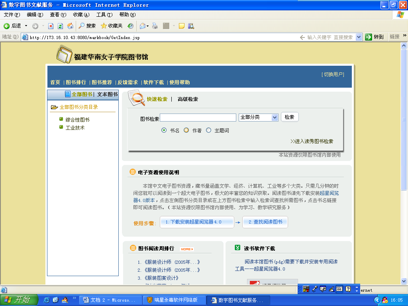
Task: Click the page scrollbar up arrow
Action: (x=404, y=45)
